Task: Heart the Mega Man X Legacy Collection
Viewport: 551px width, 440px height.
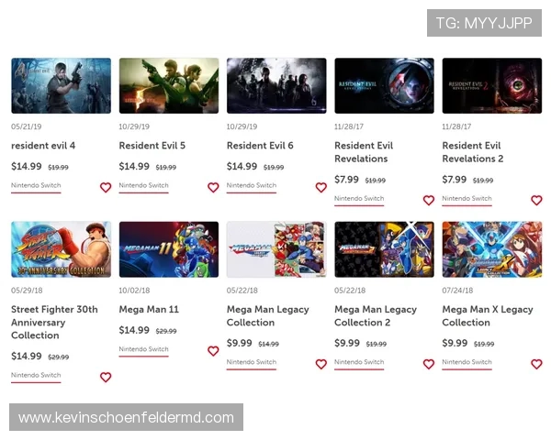Action: [536, 364]
